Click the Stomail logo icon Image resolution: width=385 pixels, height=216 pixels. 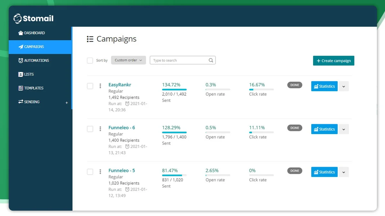(18, 19)
